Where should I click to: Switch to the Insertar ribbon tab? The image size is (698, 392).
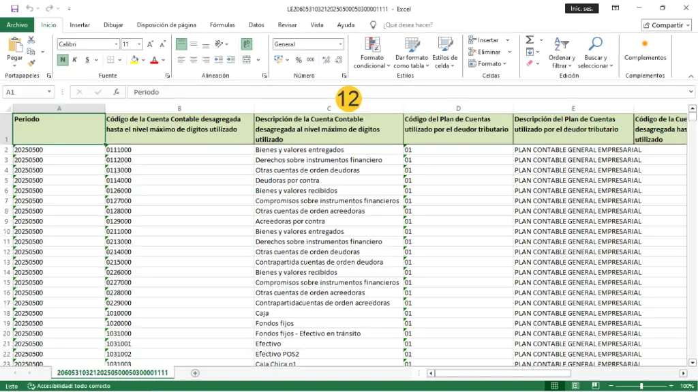pyautogui.click(x=80, y=25)
